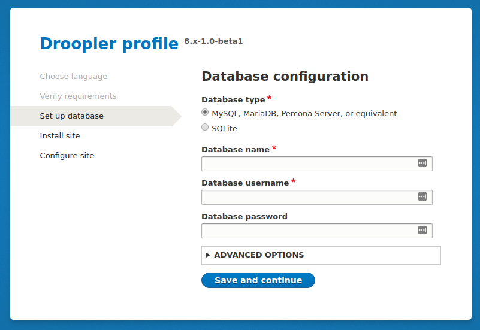Click the Database name label
The width and height of the screenshot is (480, 330).
pos(235,149)
